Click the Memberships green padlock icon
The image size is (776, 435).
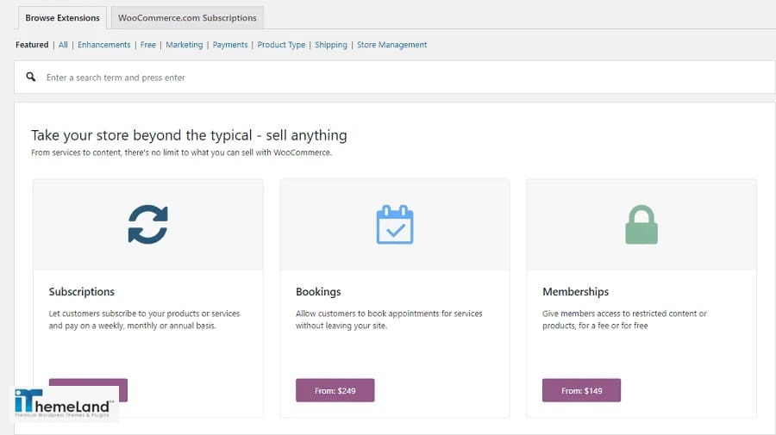pyautogui.click(x=641, y=225)
